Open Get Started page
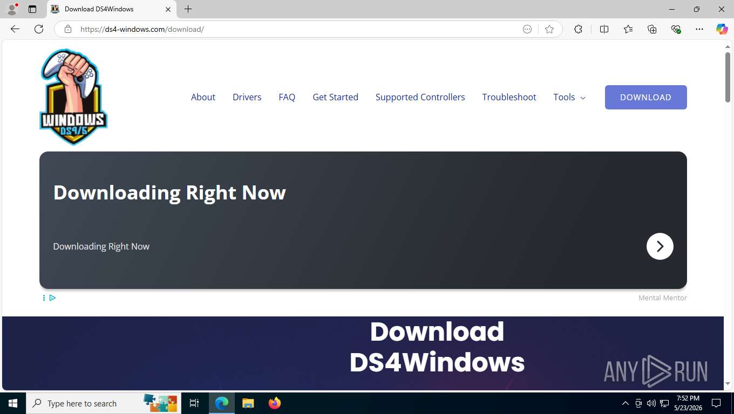 click(336, 97)
